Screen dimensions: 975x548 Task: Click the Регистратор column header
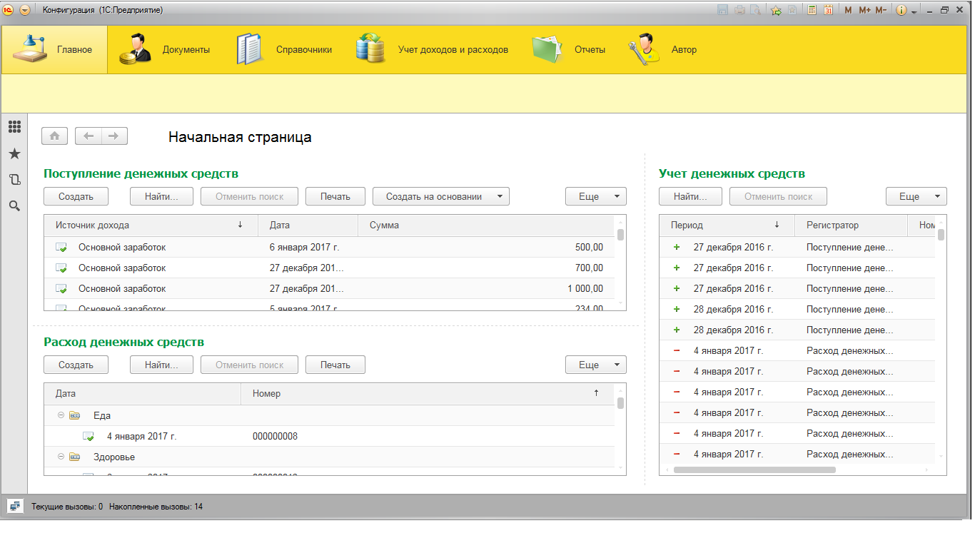tap(851, 225)
